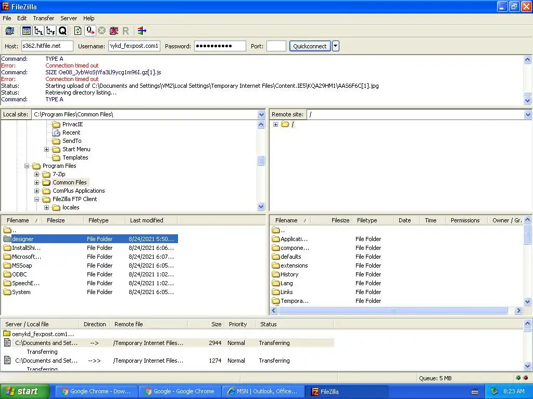533x399 pixels.
Task: Expand the Common Files tree node
Action: [37, 182]
